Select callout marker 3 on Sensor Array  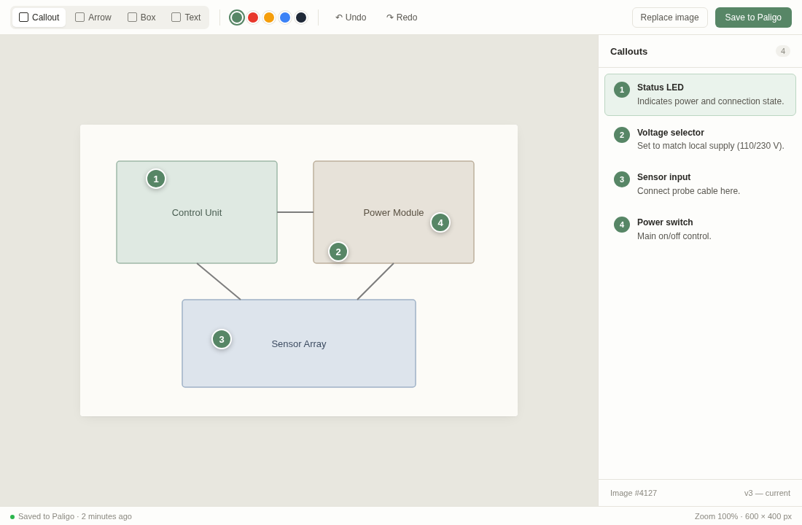pos(222,339)
